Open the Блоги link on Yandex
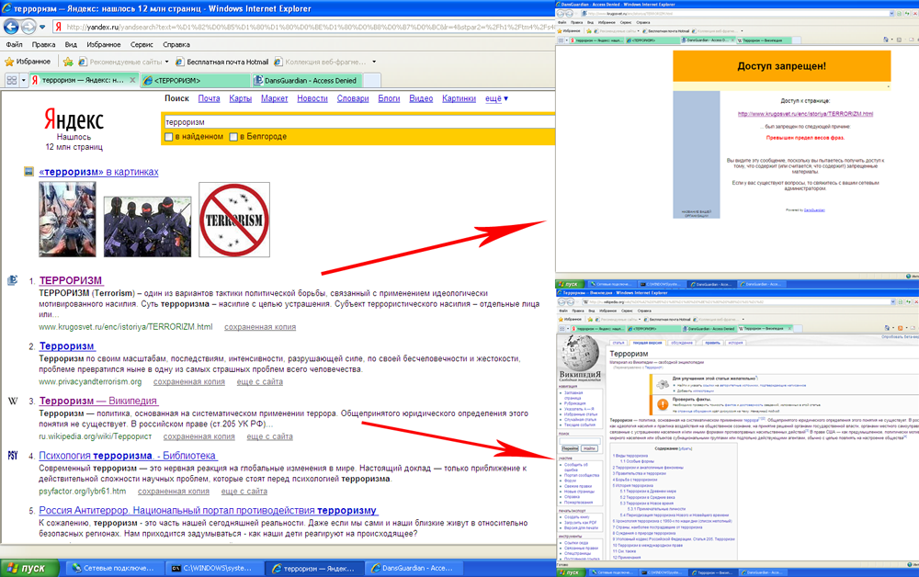The height and width of the screenshot is (577, 919). [x=389, y=98]
